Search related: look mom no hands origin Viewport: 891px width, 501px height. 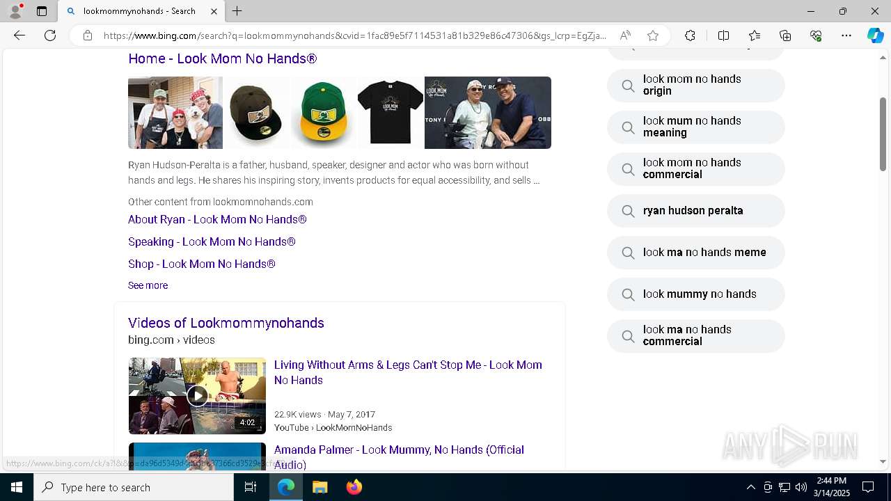(696, 86)
